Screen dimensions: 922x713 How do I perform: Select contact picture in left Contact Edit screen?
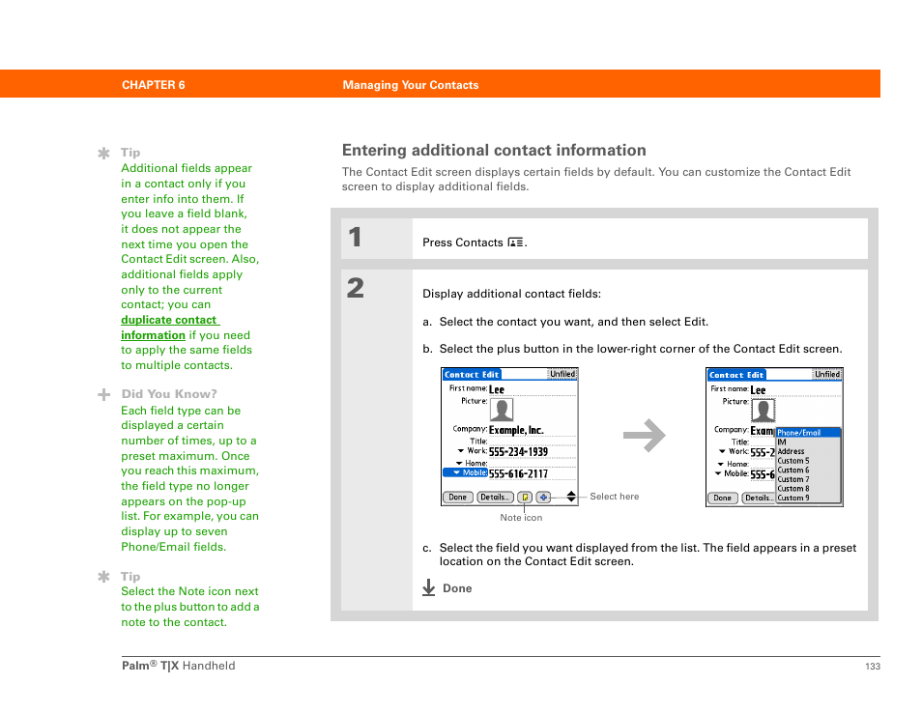coord(501,410)
